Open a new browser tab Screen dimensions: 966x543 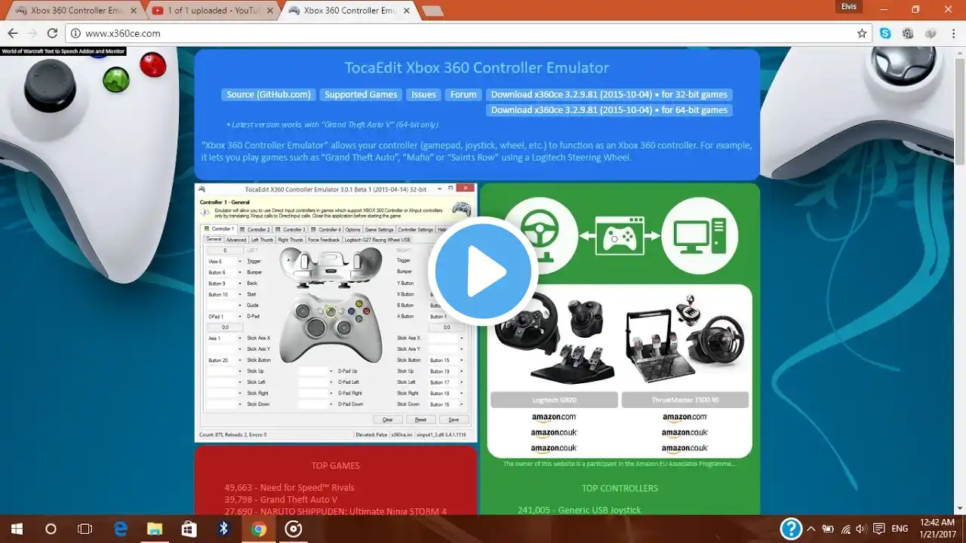tap(432, 11)
